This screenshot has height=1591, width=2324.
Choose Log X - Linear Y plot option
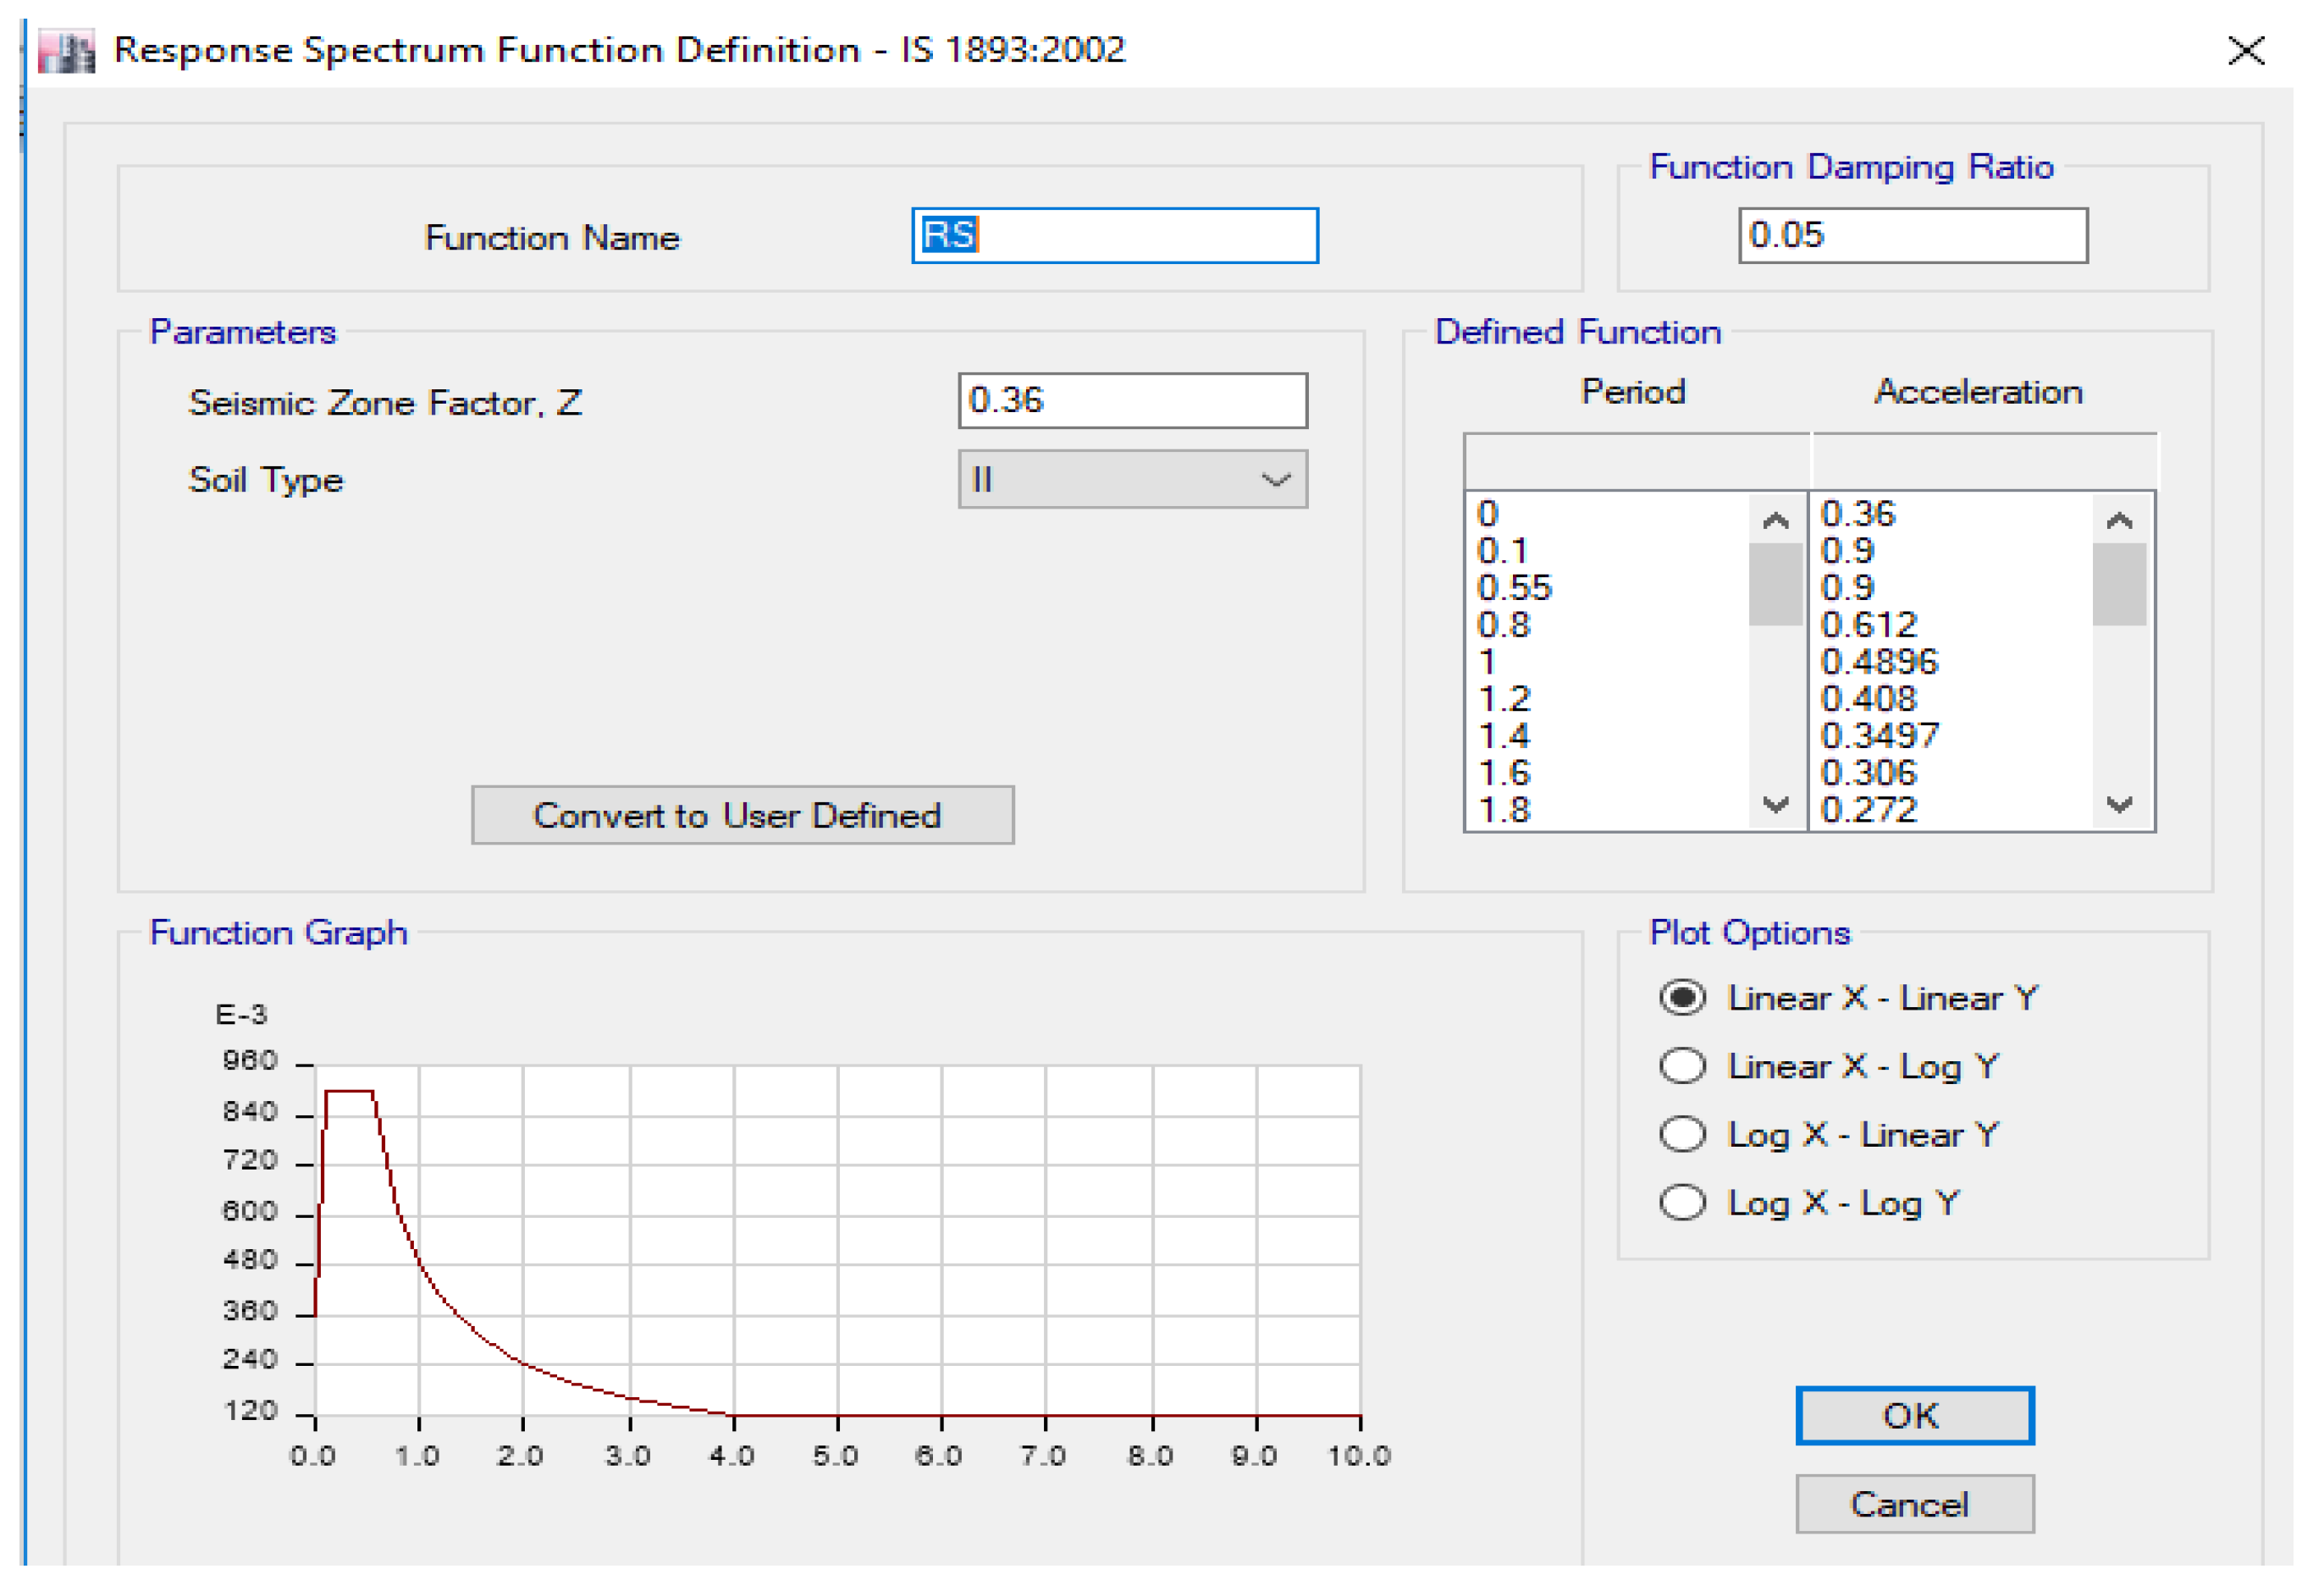point(1683,1133)
